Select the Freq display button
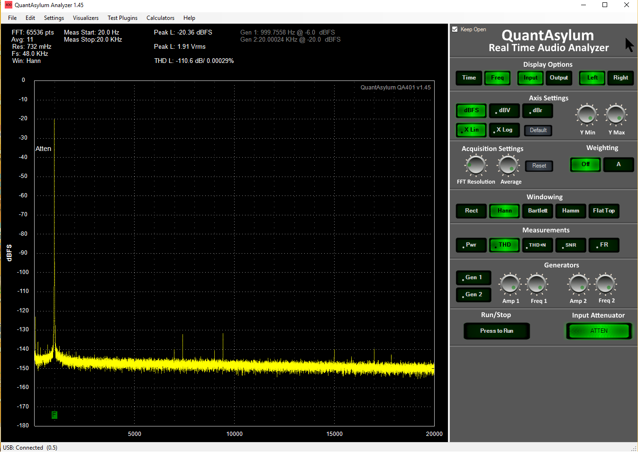The height and width of the screenshot is (452, 638). pos(497,78)
